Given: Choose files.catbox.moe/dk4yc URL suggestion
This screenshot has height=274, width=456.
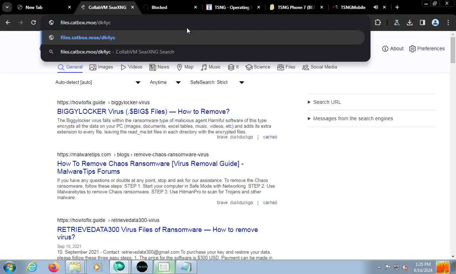Looking at the screenshot, I should coord(203,37).
